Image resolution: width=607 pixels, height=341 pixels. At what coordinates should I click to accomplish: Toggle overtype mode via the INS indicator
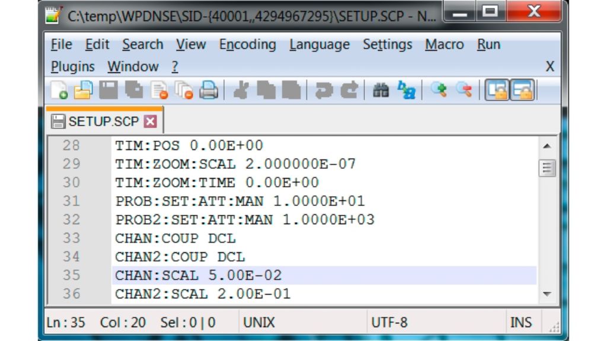[x=522, y=322]
